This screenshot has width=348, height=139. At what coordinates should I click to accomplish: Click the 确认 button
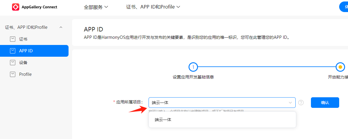click(325, 103)
